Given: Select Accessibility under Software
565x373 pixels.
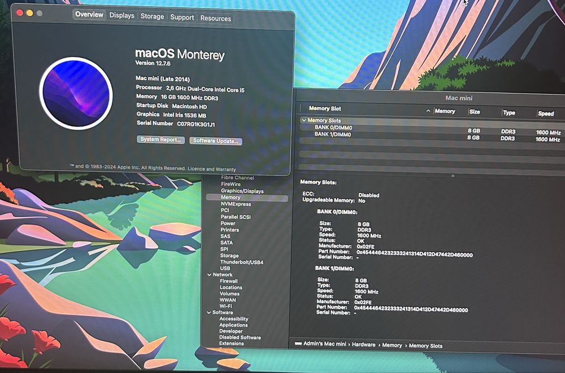Looking at the screenshot, I should [x=234, y=319].
